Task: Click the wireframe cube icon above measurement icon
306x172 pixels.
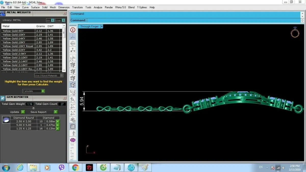Action: (73, 85)
